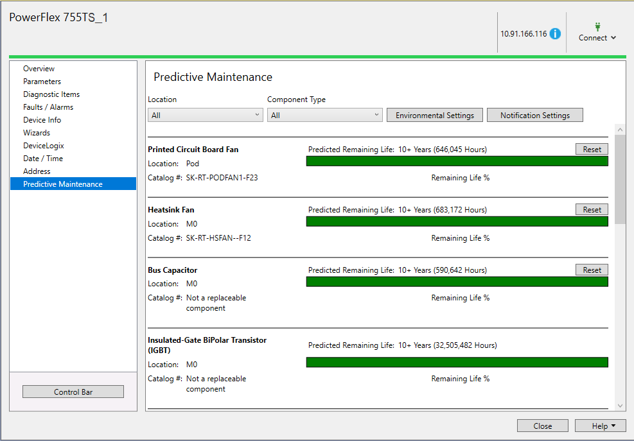Click the Bus Capacitor remaining life bar

click(457, 282)
